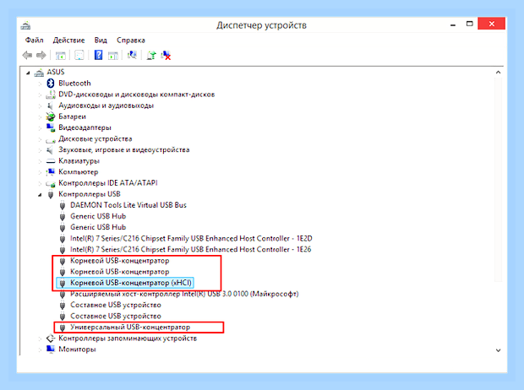Click the Видеоадаптеры display icon
Image resolution: width=524 pixels, height=390 pixels.
tap(51, 127)
